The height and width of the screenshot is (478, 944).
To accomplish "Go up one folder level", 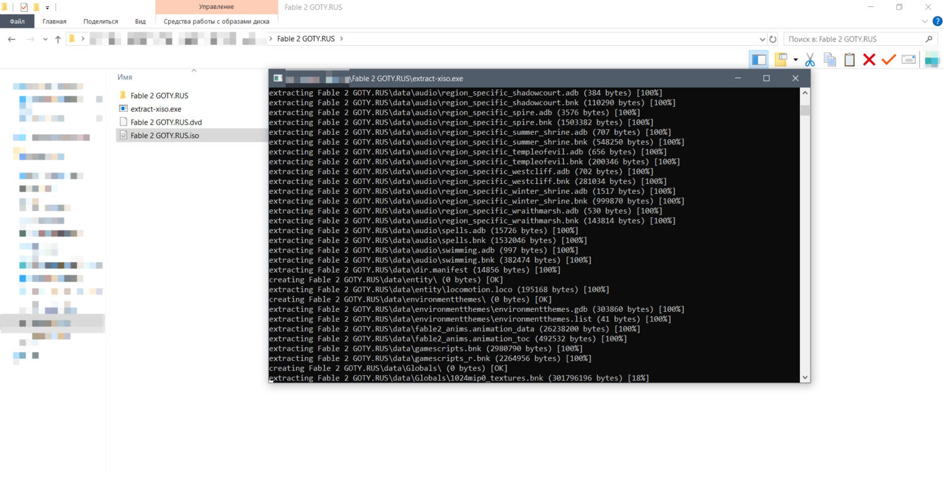I will (x=58, y=39).
